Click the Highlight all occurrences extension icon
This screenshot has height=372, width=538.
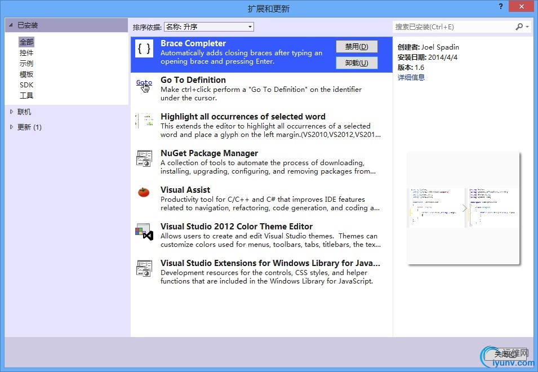click(x=144, y=121)
